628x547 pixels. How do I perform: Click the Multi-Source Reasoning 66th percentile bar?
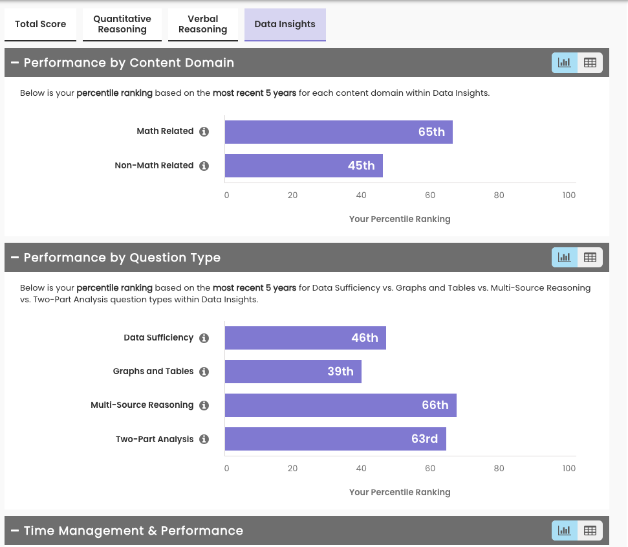click(340, 405)
